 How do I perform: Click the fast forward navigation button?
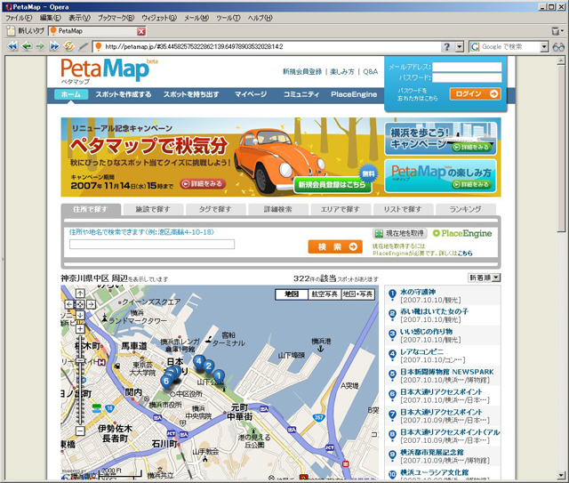(x=54, y=46)
